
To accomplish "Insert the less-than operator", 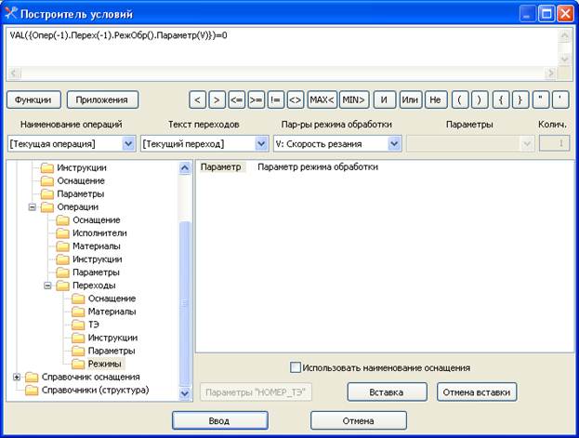I will tap(198, 100).
